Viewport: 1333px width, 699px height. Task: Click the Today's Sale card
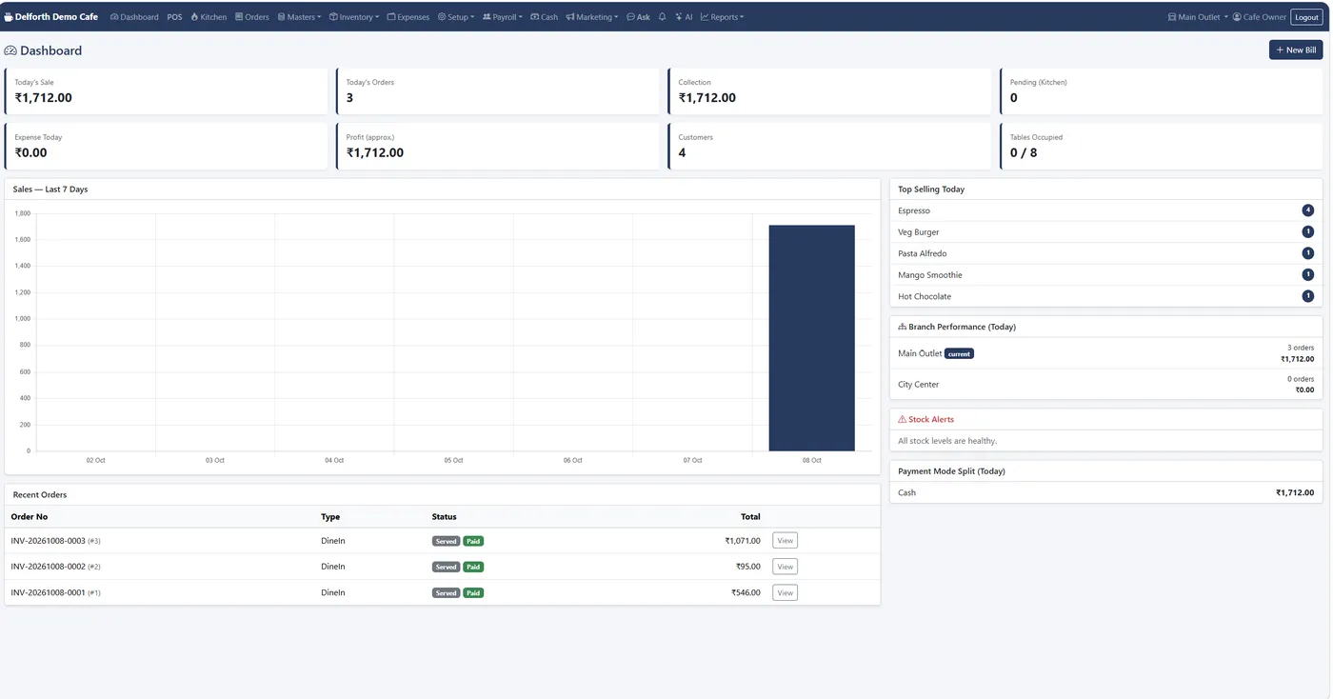pos(166,91)
